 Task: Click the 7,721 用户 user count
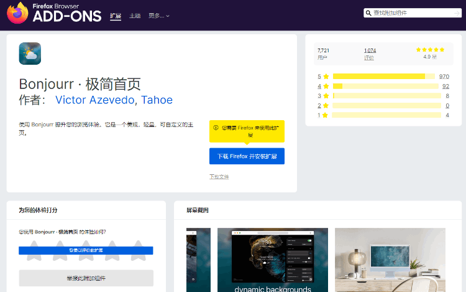[x=323, y=54]
